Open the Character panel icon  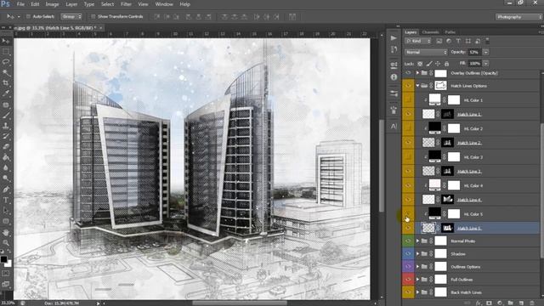click(394, 127)
